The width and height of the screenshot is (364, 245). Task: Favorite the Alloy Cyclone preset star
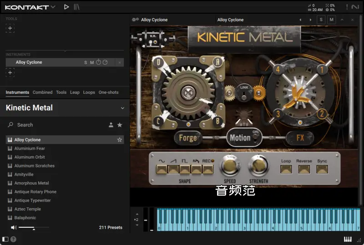[x=120, y=140]
